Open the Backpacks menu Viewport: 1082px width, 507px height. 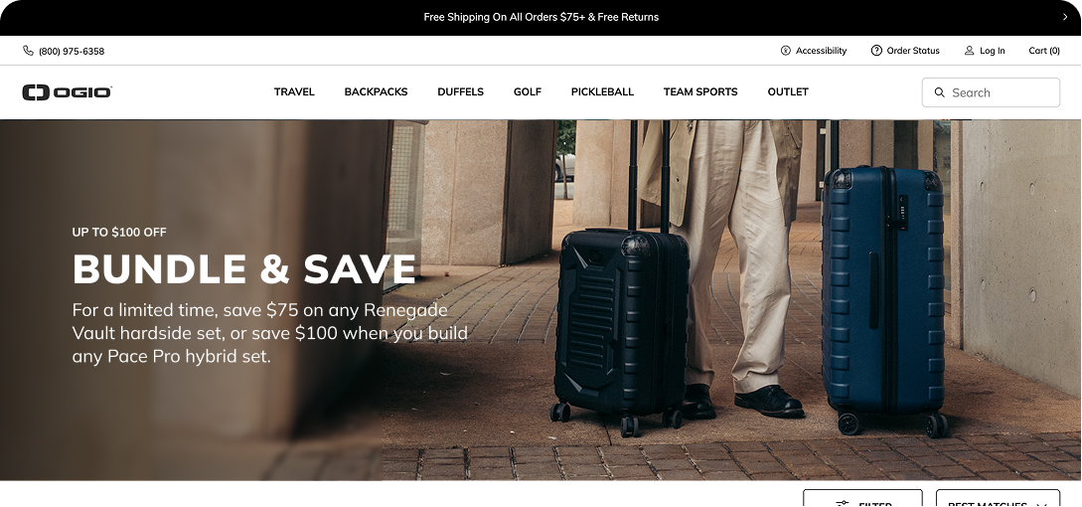tap(377, 91)
